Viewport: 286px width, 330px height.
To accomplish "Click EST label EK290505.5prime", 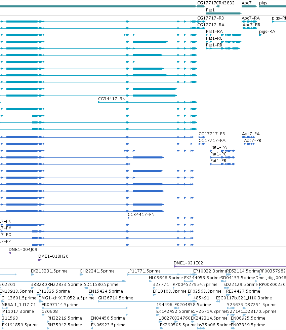I will pyautogui.click(x=178, y=325).
